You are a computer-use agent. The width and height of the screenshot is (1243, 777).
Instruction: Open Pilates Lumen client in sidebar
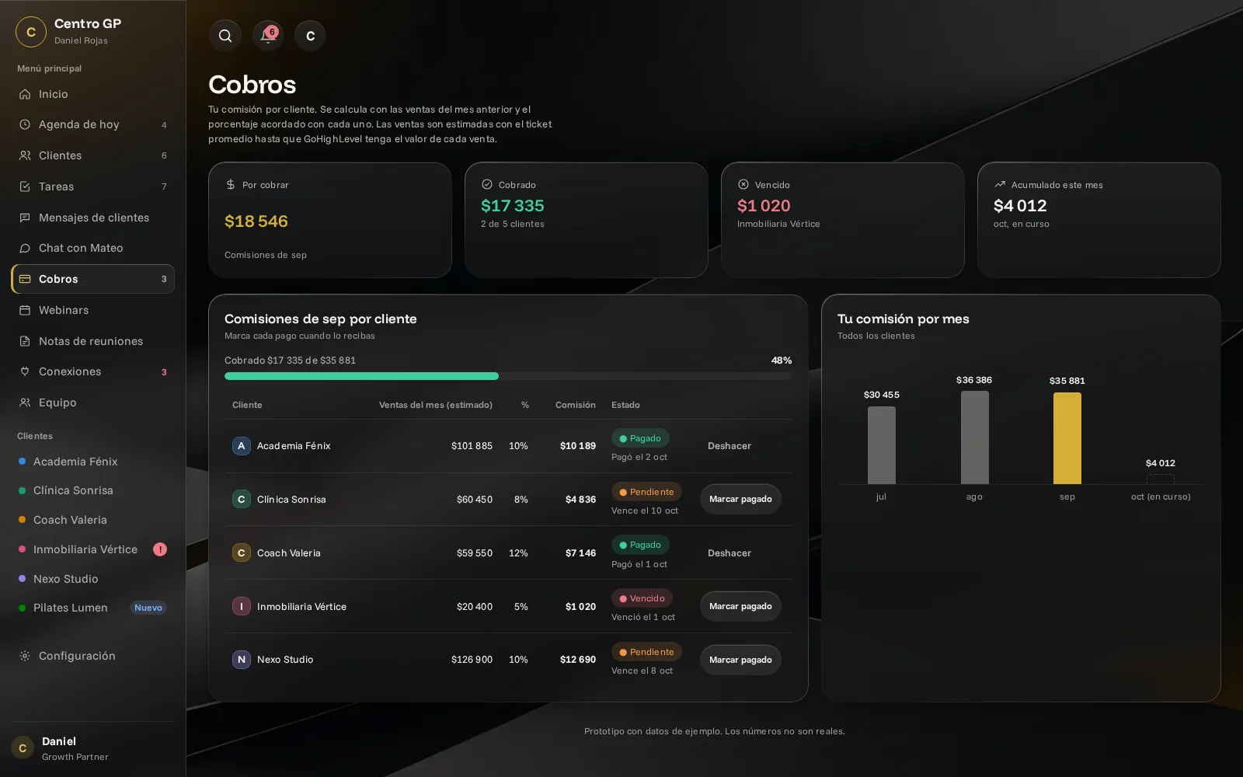tap(93, 608)
